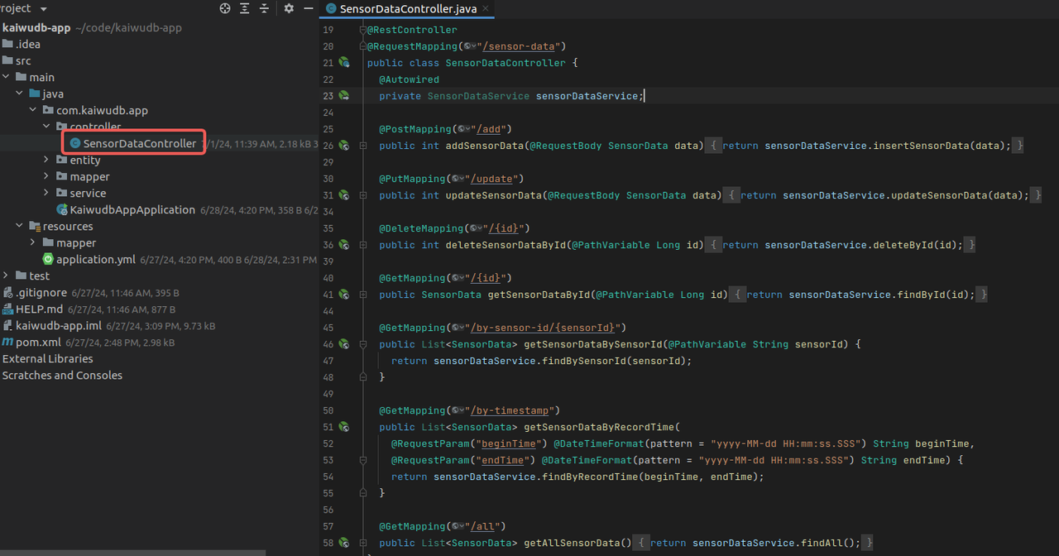Expand the test folder
This screenshot has width=1059, height=556.
point(7,276)
